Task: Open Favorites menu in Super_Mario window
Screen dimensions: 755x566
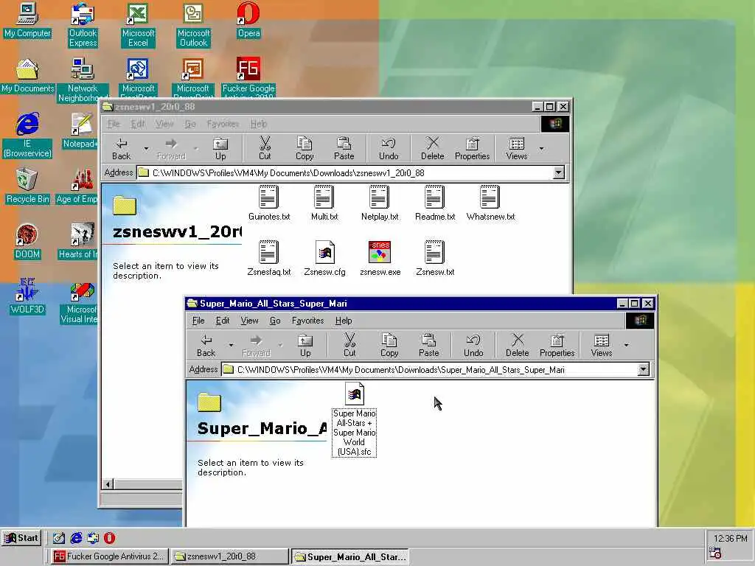Action: (x=307, y=321)
